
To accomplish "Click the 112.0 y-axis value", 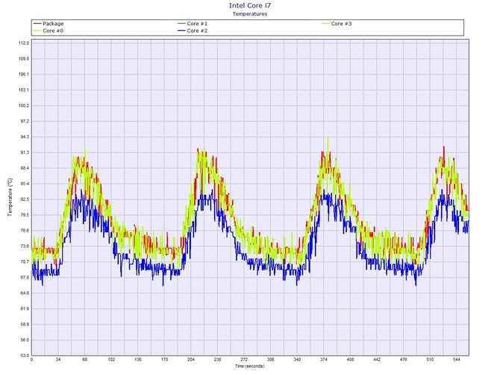I will tap(24, 43).
